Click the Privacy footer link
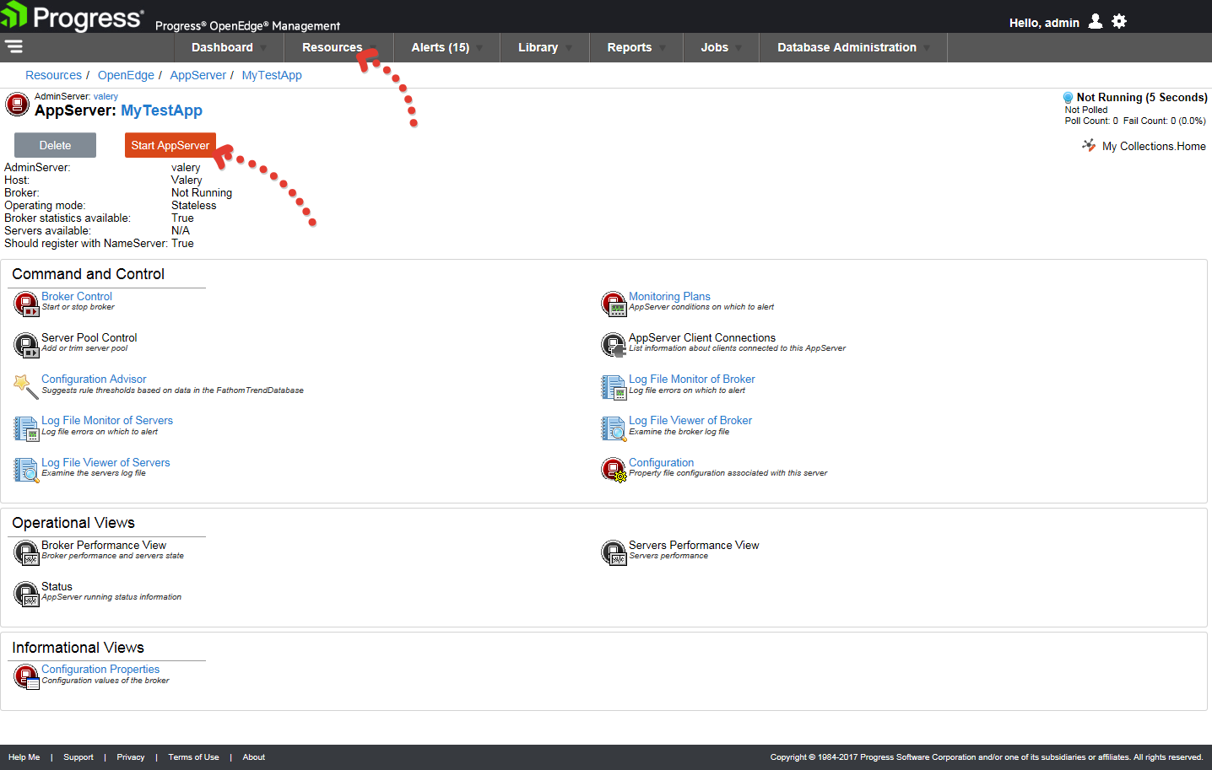Image resolution: width=1212 pixels, height=770 pixels. point(131,757)
